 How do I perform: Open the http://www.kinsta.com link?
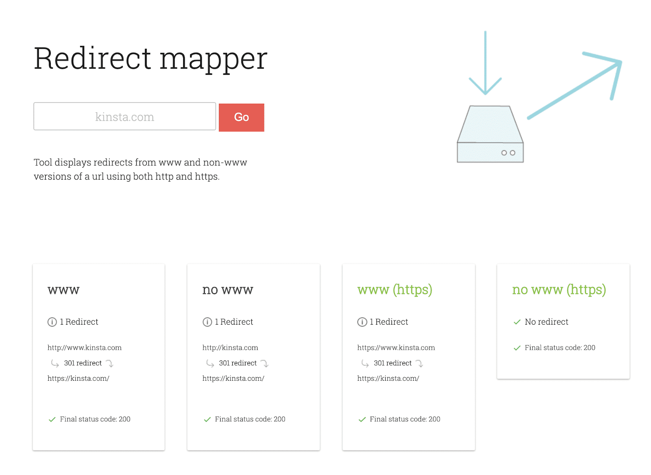(84, 347)
